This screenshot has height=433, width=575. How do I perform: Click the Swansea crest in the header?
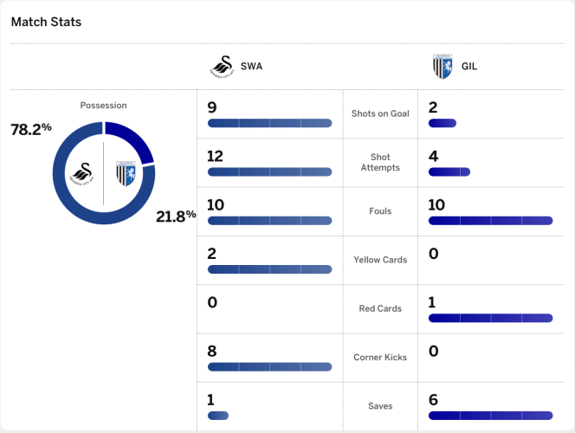coord(223,67)
